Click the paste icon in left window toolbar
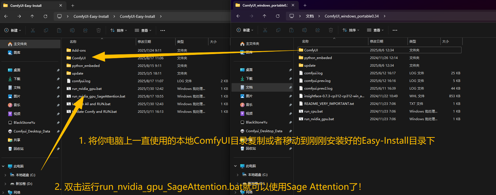496x195 pixels. (x=59, y=30)
